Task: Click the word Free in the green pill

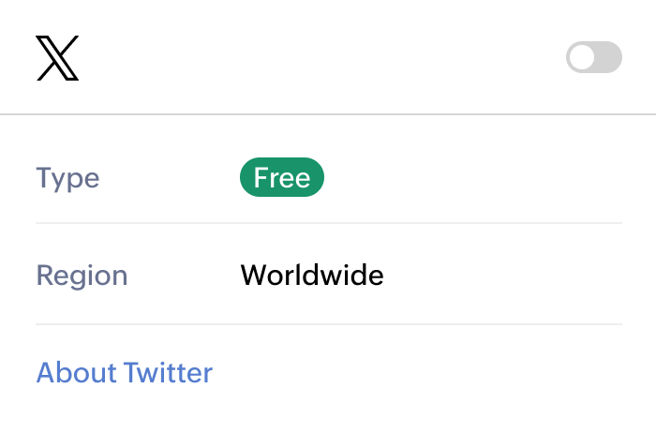Action: 281,177
